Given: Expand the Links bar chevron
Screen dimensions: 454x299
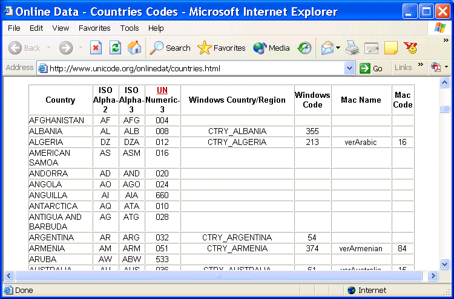Looking at the screenshot, I should click(x=421, y=64).
